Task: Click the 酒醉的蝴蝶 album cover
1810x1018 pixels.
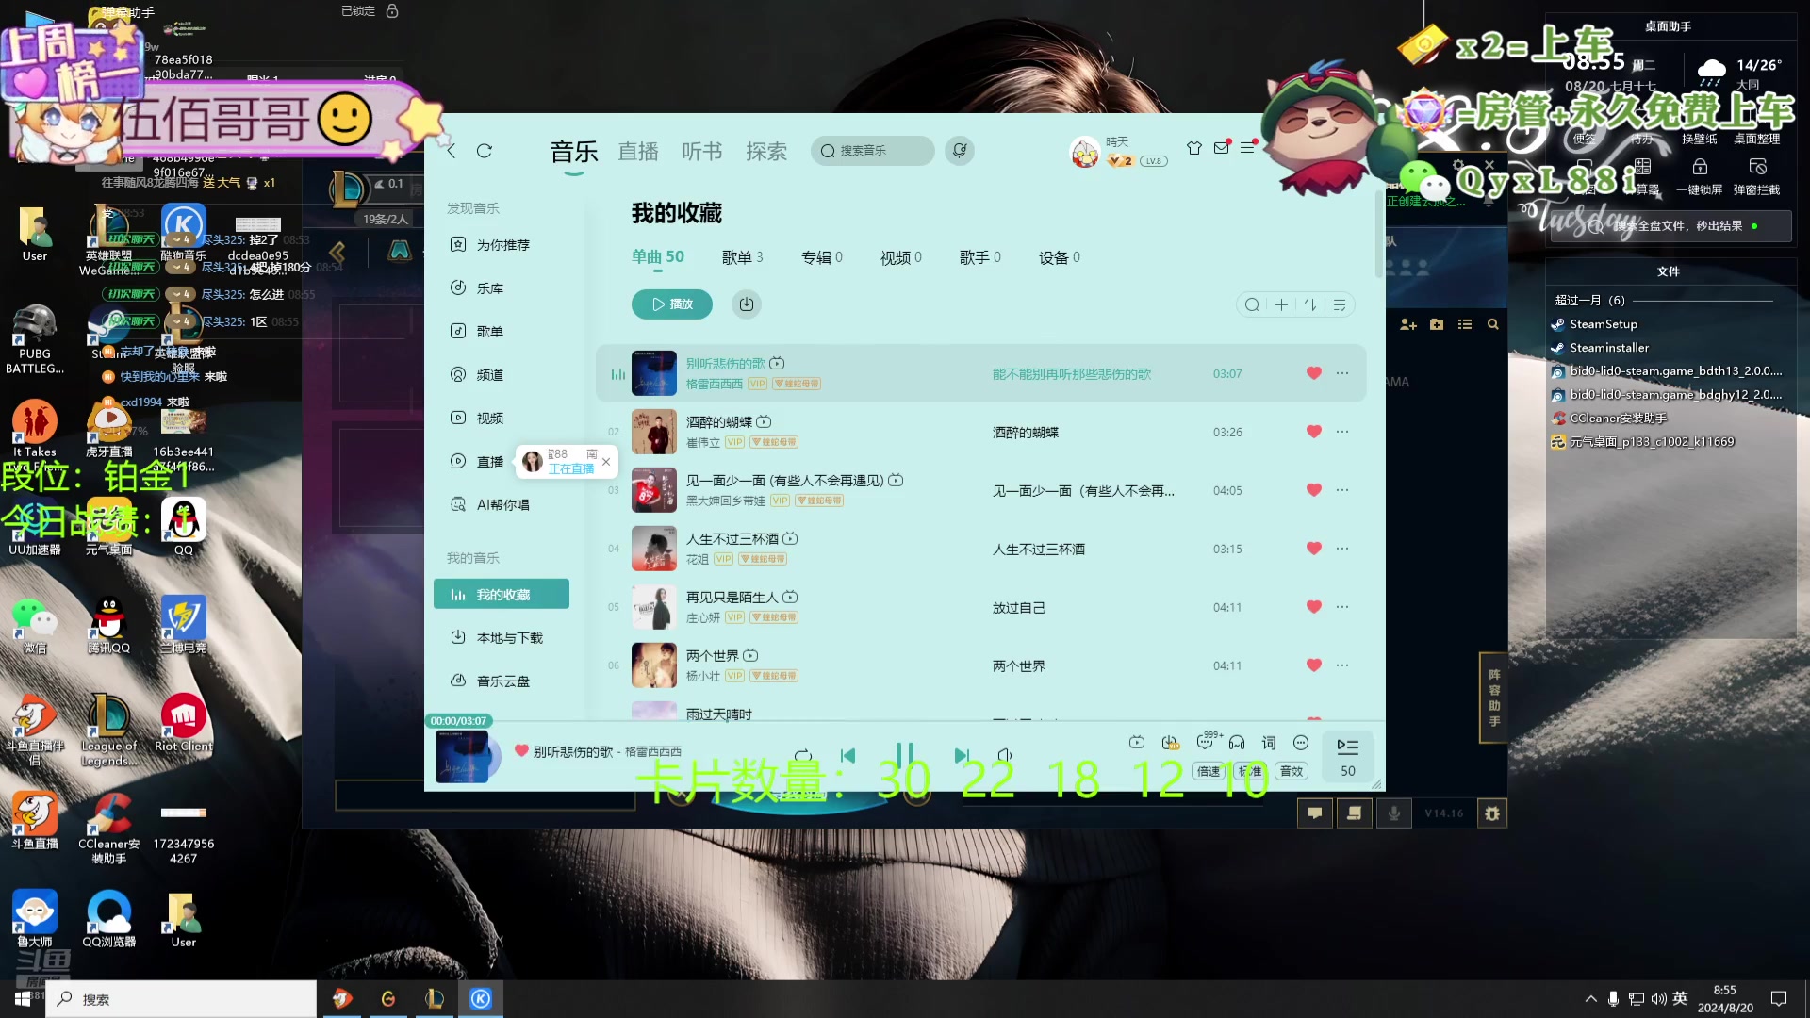Action: (x=654, y=432)
